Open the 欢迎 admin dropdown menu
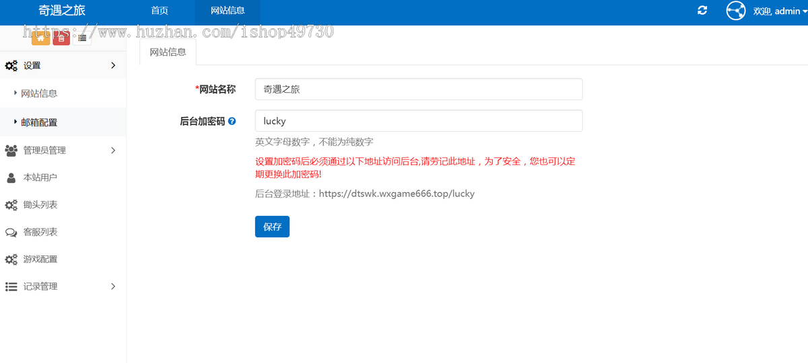The height and width of the screenshot is (363, 808). [x=780, y=11]
